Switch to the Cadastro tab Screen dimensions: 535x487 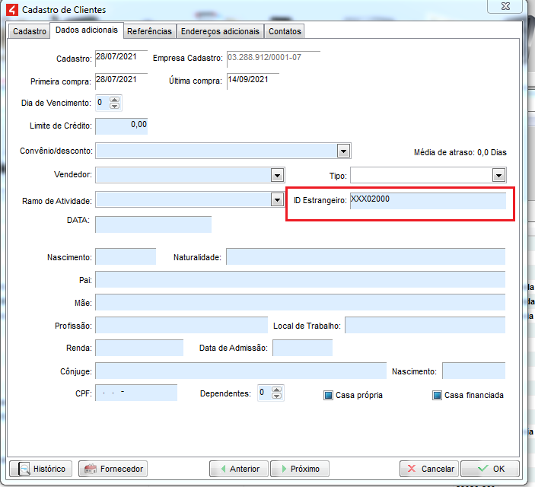30,31
